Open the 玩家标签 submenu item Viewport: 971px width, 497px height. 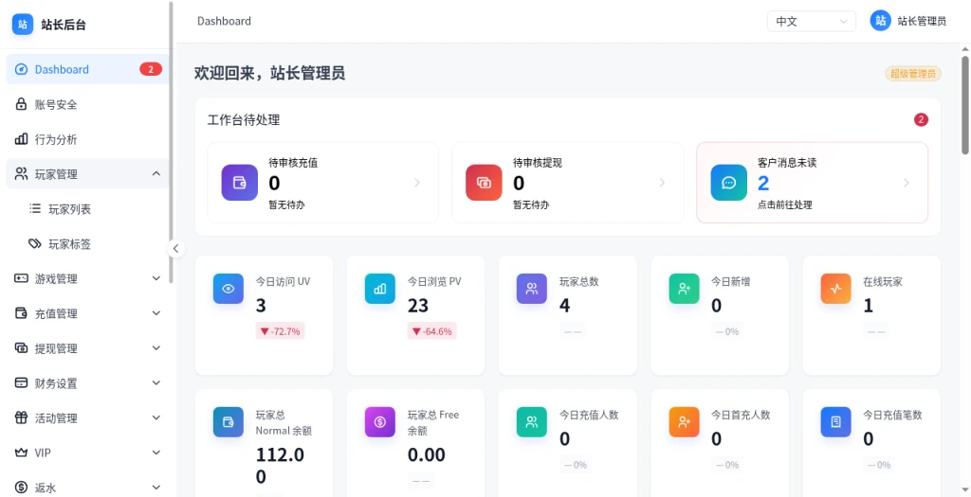click(x=87, y=243)
